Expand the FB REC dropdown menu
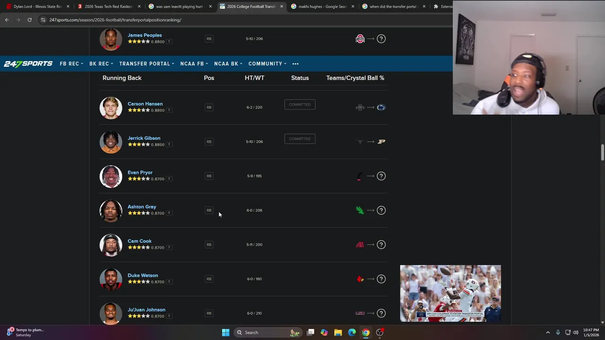Screen dimensions: 605x340 (71, 64)
